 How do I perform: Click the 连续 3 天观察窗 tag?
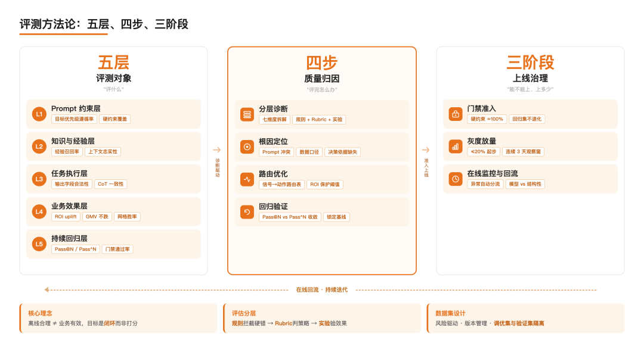click(x=524, y=152)
